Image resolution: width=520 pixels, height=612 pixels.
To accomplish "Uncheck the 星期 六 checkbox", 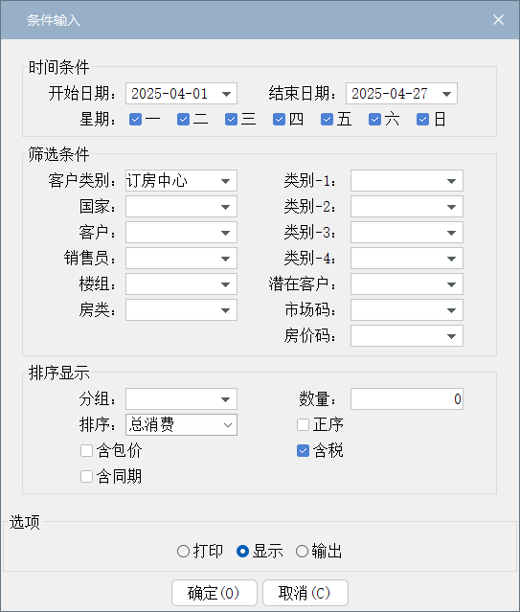I will (x=374, y=120).
